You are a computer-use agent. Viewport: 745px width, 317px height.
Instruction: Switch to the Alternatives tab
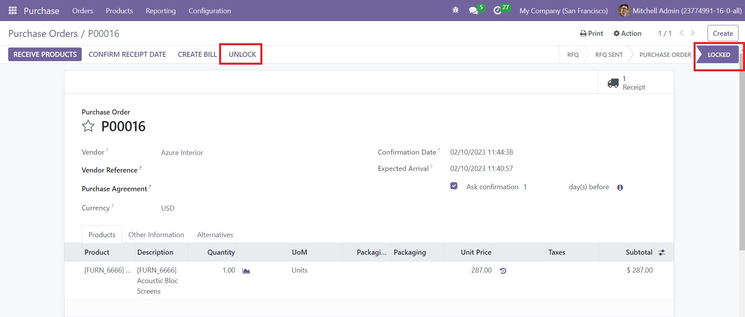(215, 235)
